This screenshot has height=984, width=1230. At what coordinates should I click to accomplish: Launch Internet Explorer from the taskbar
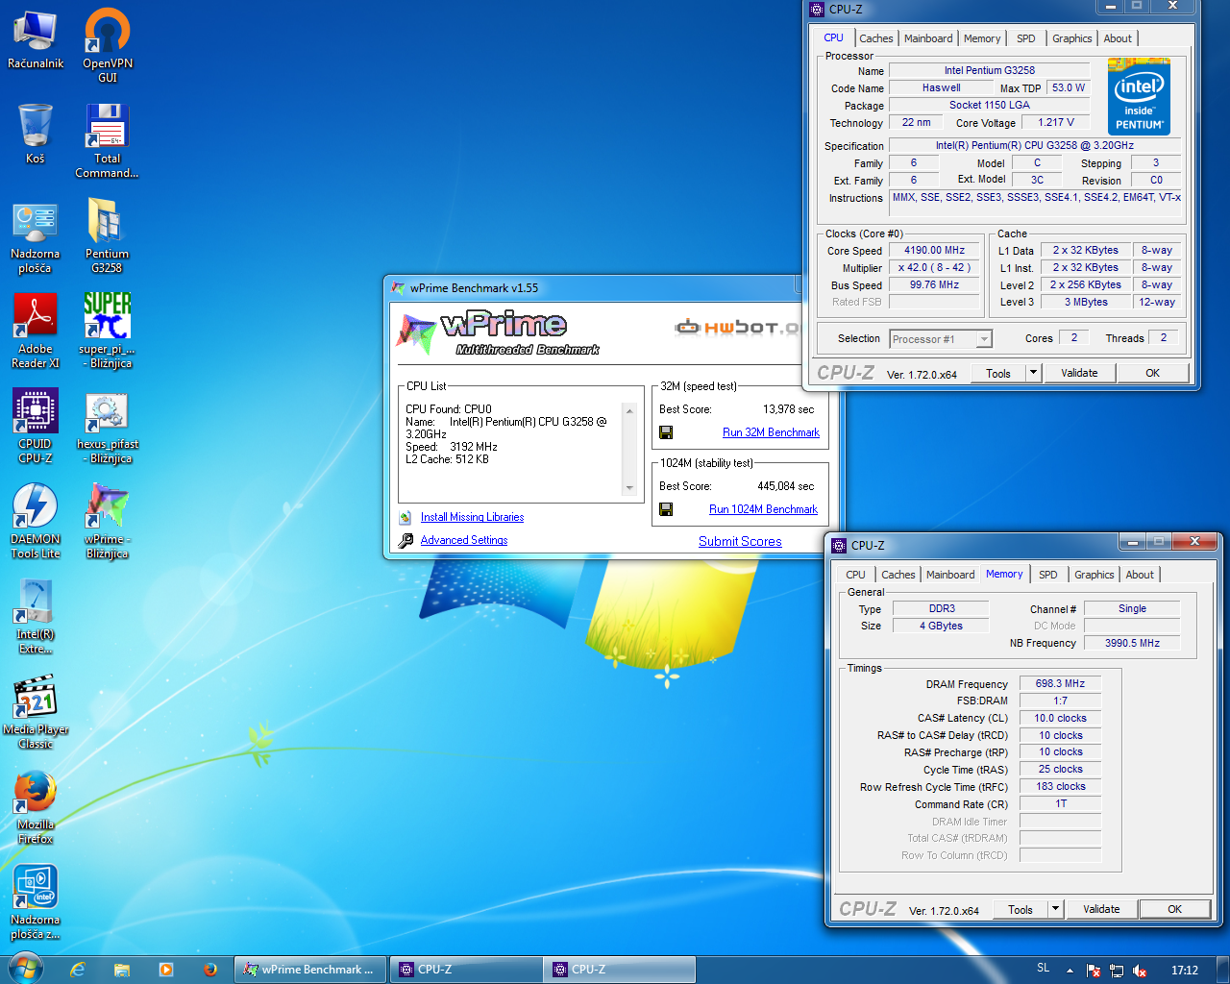(78, 970)
